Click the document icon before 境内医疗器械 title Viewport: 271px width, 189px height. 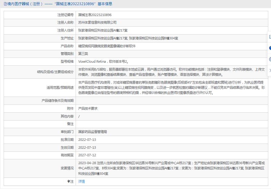(x=5, y=4)
